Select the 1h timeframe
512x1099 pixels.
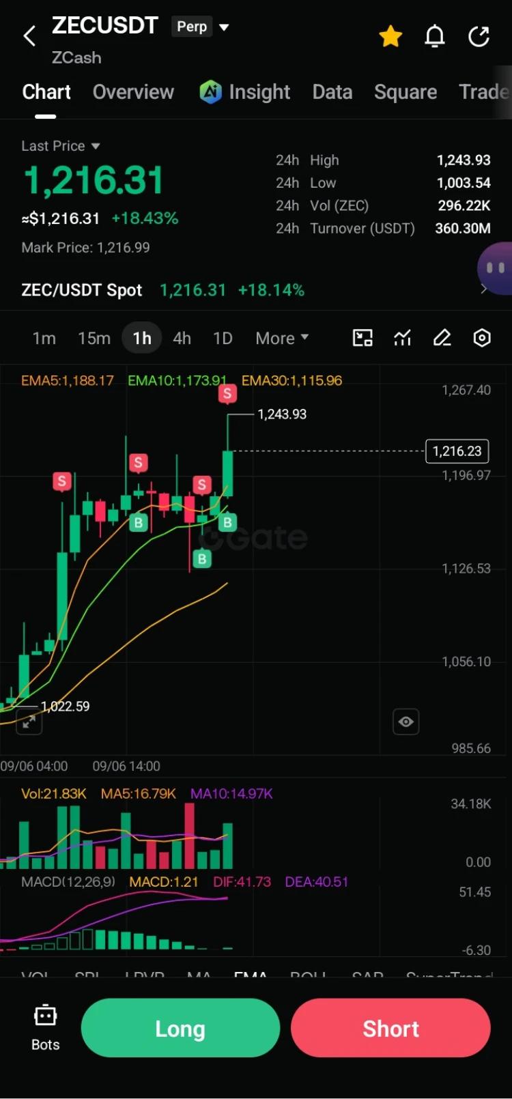click(142, 339)
